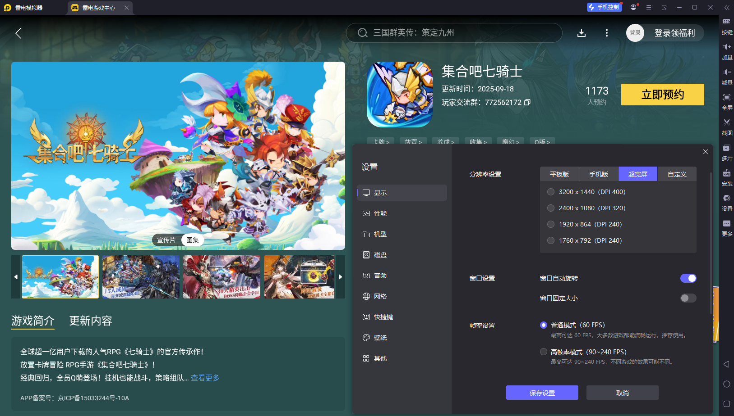Viewport: 734px width, 416px height.
Task: Select the 3200 x 1440 resolution option
Action: [x=551, y=191]
